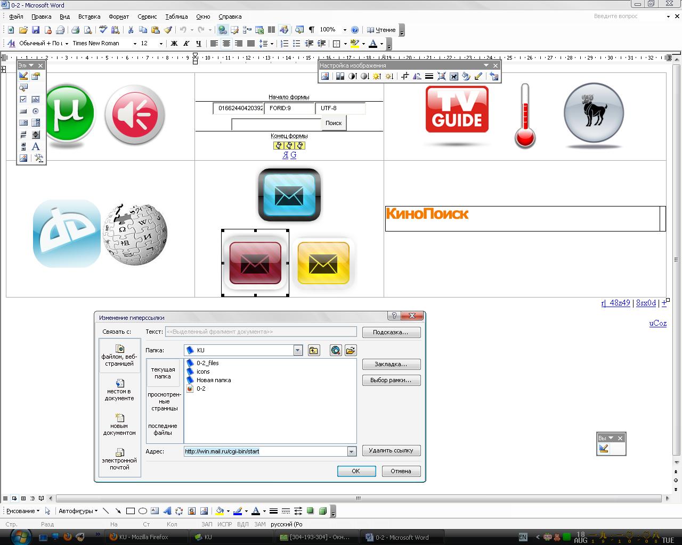Click the Browse the Web icon in dialog
Image resolution: width=682 pixels, height=545 pixels.
pos(335,350)
